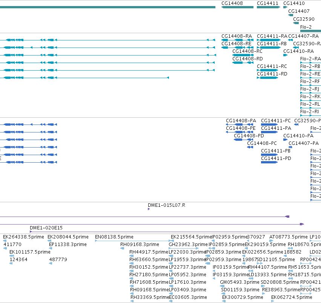Click the EN08138.5prime EST label

pos(114,237)
